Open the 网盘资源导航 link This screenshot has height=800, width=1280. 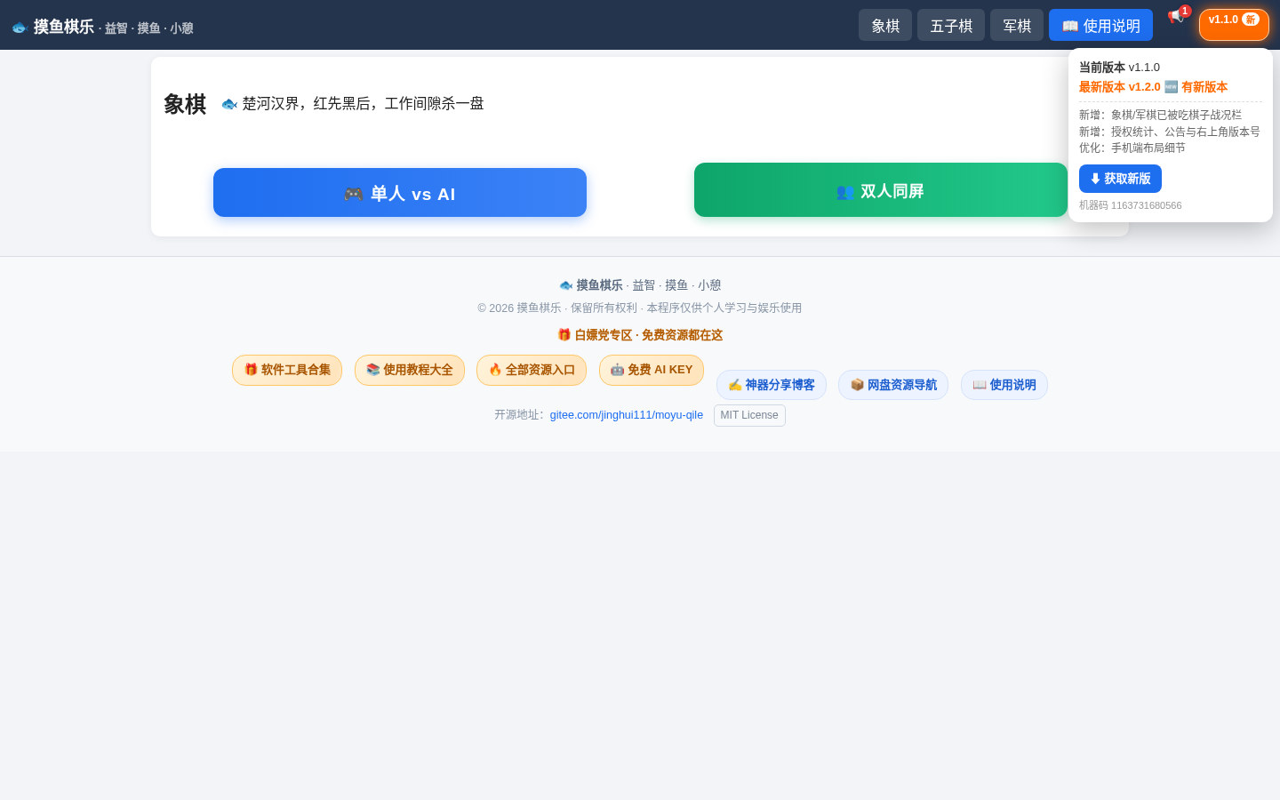893,385
